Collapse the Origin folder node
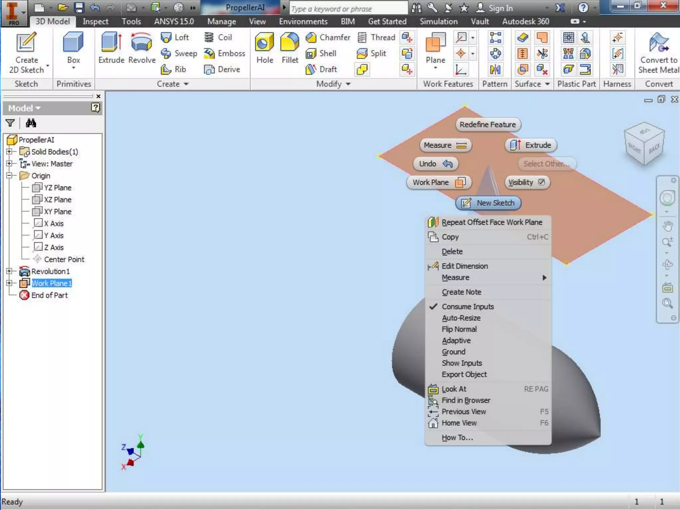 9,176
